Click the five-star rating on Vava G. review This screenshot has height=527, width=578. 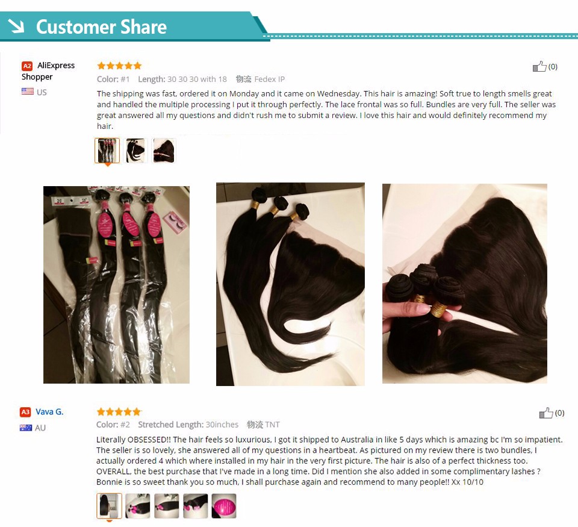pos(119,411)
